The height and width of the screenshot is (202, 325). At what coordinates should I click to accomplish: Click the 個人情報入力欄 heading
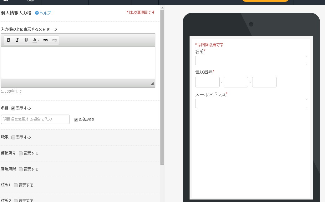click(16, 13)
